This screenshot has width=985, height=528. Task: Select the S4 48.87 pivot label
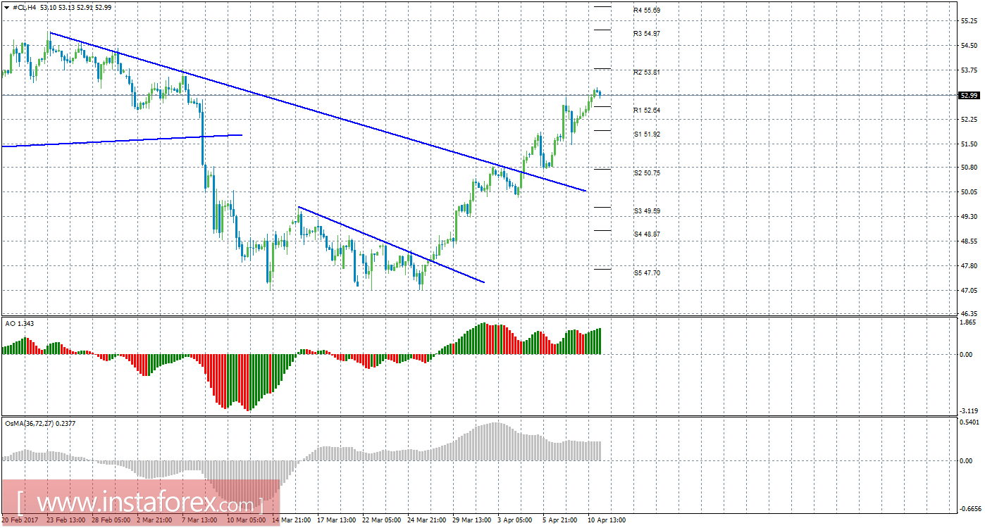646,234
